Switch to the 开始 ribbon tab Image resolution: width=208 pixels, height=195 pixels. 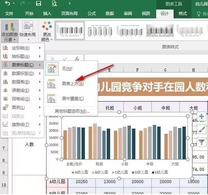pyautogui.click(x=29, y=13)
